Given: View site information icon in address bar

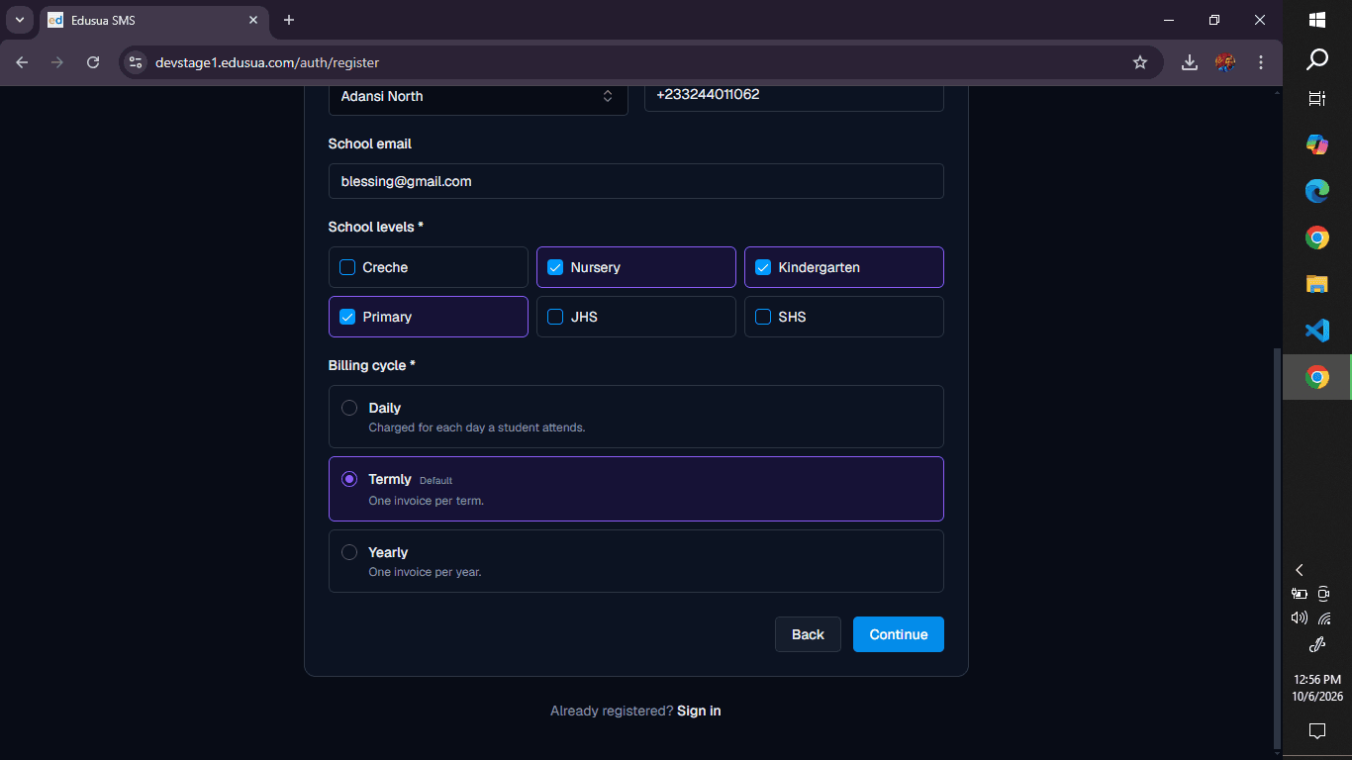Looking at the screenshot, I should point(136,62).
